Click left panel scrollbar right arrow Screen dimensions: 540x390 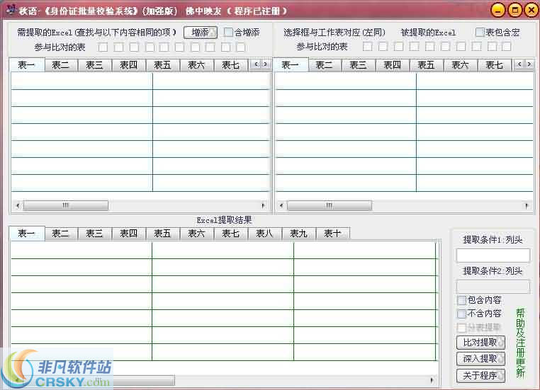264,205
